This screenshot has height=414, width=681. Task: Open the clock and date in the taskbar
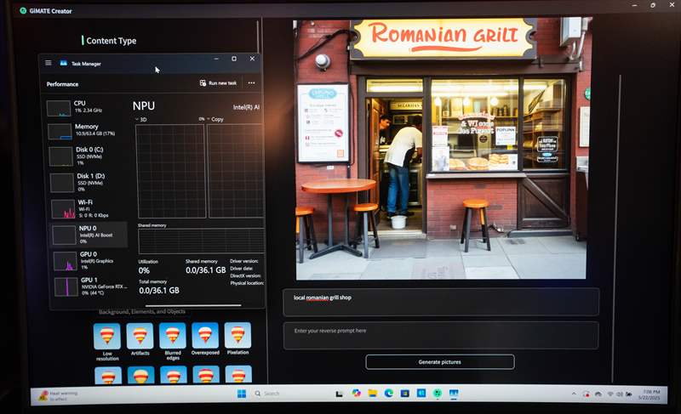pyautogui.click(x=650, y=394)
